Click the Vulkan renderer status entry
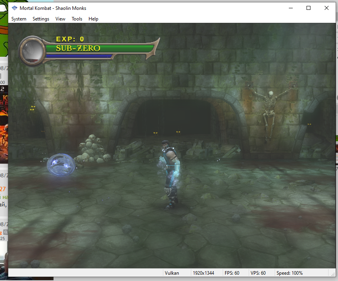This screenshot has width=338, height=281. pyautogui.click(x=172, y=273)
